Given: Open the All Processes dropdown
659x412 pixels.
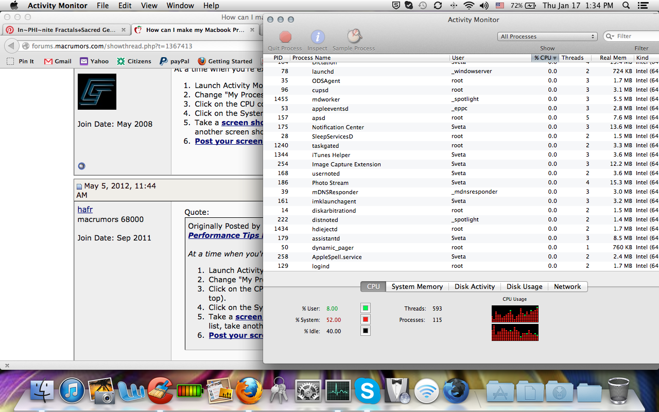Looking at the screenshot, I should click(547, 37).
